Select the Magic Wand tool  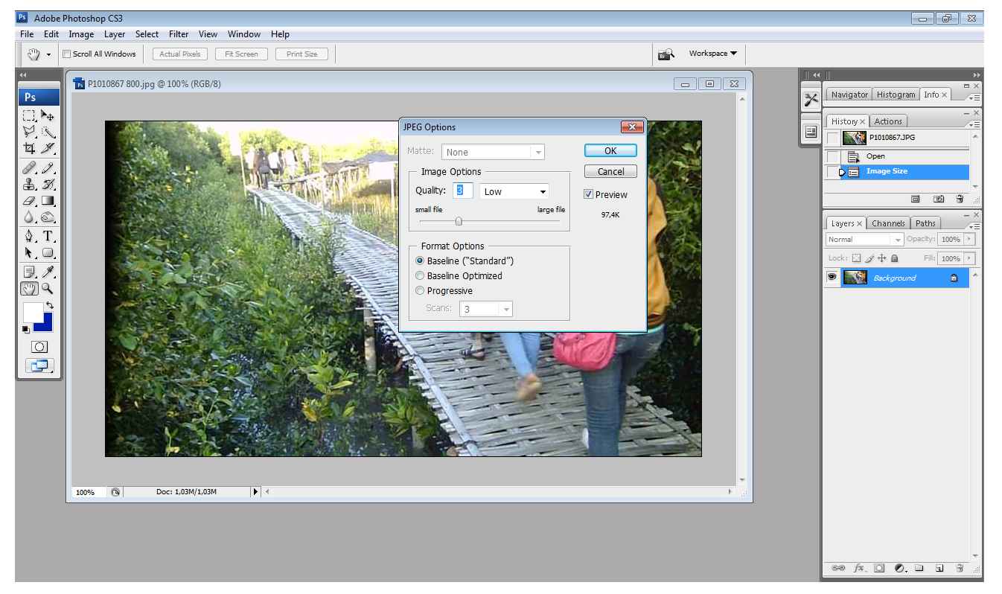(47, 133)
